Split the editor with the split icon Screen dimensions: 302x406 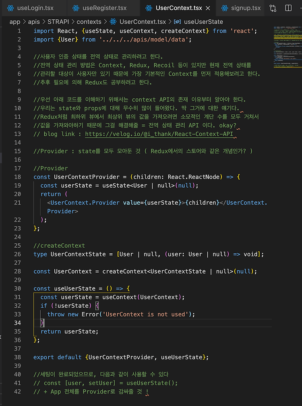tap(288, 8)
